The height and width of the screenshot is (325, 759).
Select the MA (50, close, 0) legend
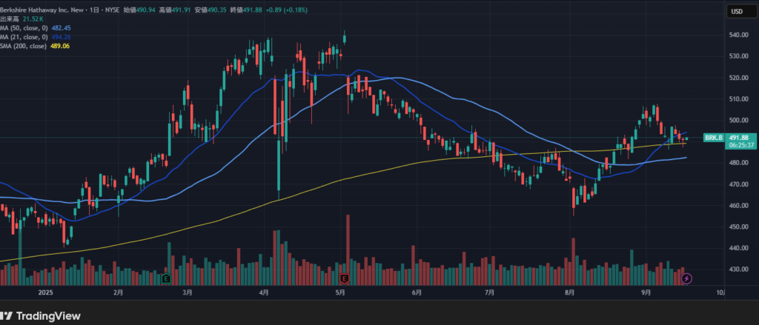pyautogui.click(x=24, y=28)
